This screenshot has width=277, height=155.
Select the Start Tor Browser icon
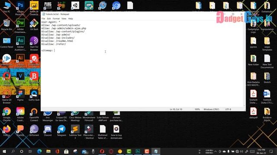[x=34, y=43]
